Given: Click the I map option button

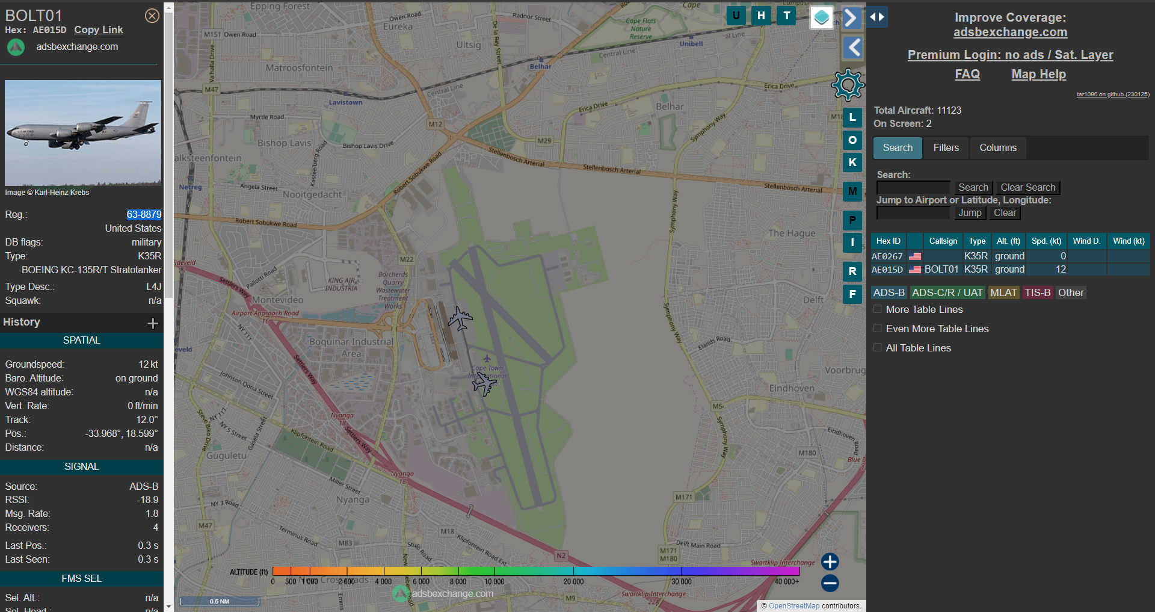Looking at the screenshot, I should coord(852,243).
